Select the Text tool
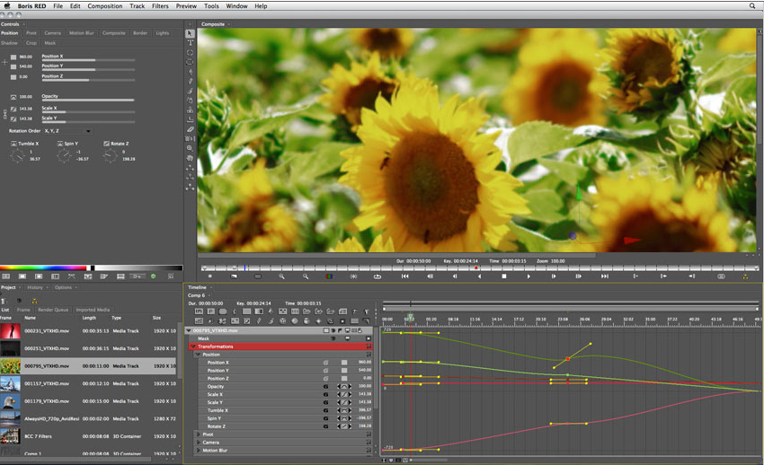The width and height of the screenshot is (764, 465). (190, 43)
